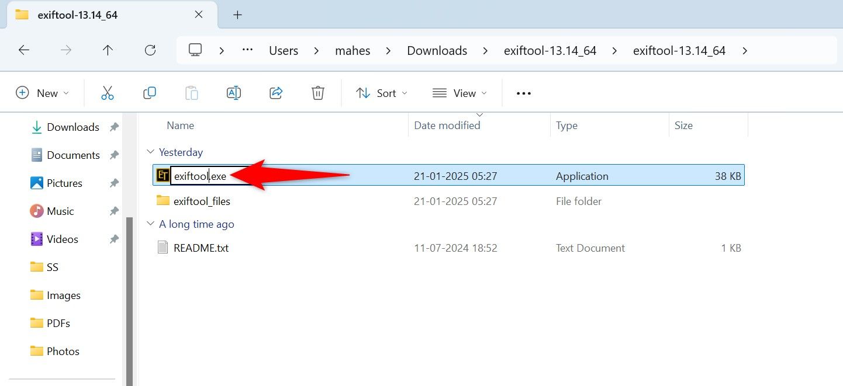This screenshot has height=386, width=843.
Task: Click the This PC monitor icon
Action: click(195, 50)
